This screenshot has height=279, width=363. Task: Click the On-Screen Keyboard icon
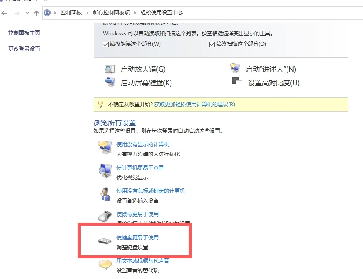(x=110, y=82)
